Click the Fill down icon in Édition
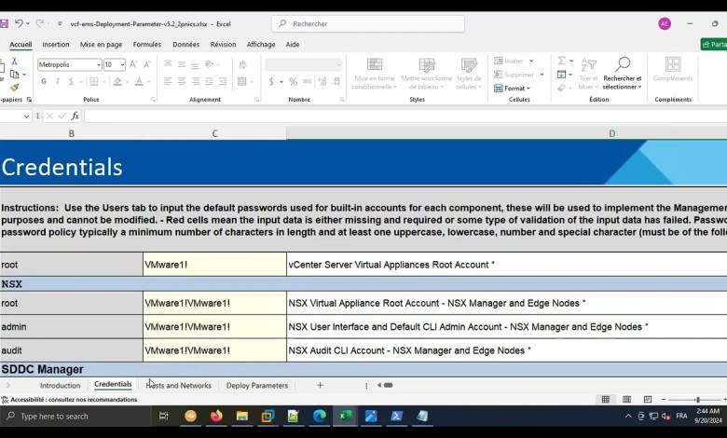The height and width of the screenshot is (438, 727). click(x=561, y=75)
